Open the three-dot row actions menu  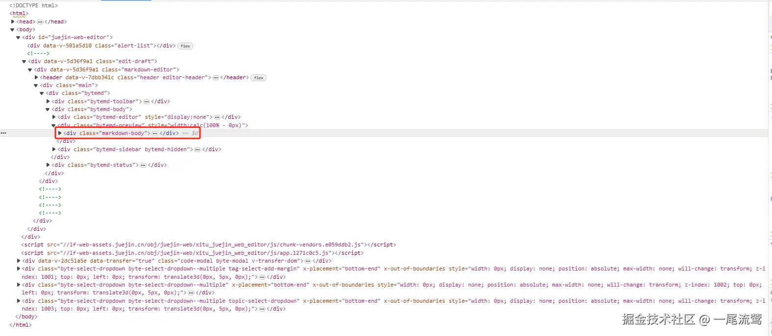(x=3, y=133)
